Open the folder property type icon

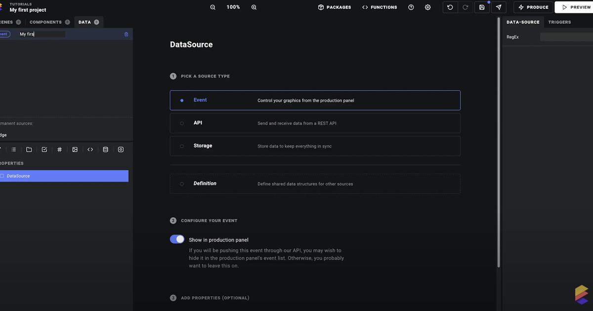point(29,149)
